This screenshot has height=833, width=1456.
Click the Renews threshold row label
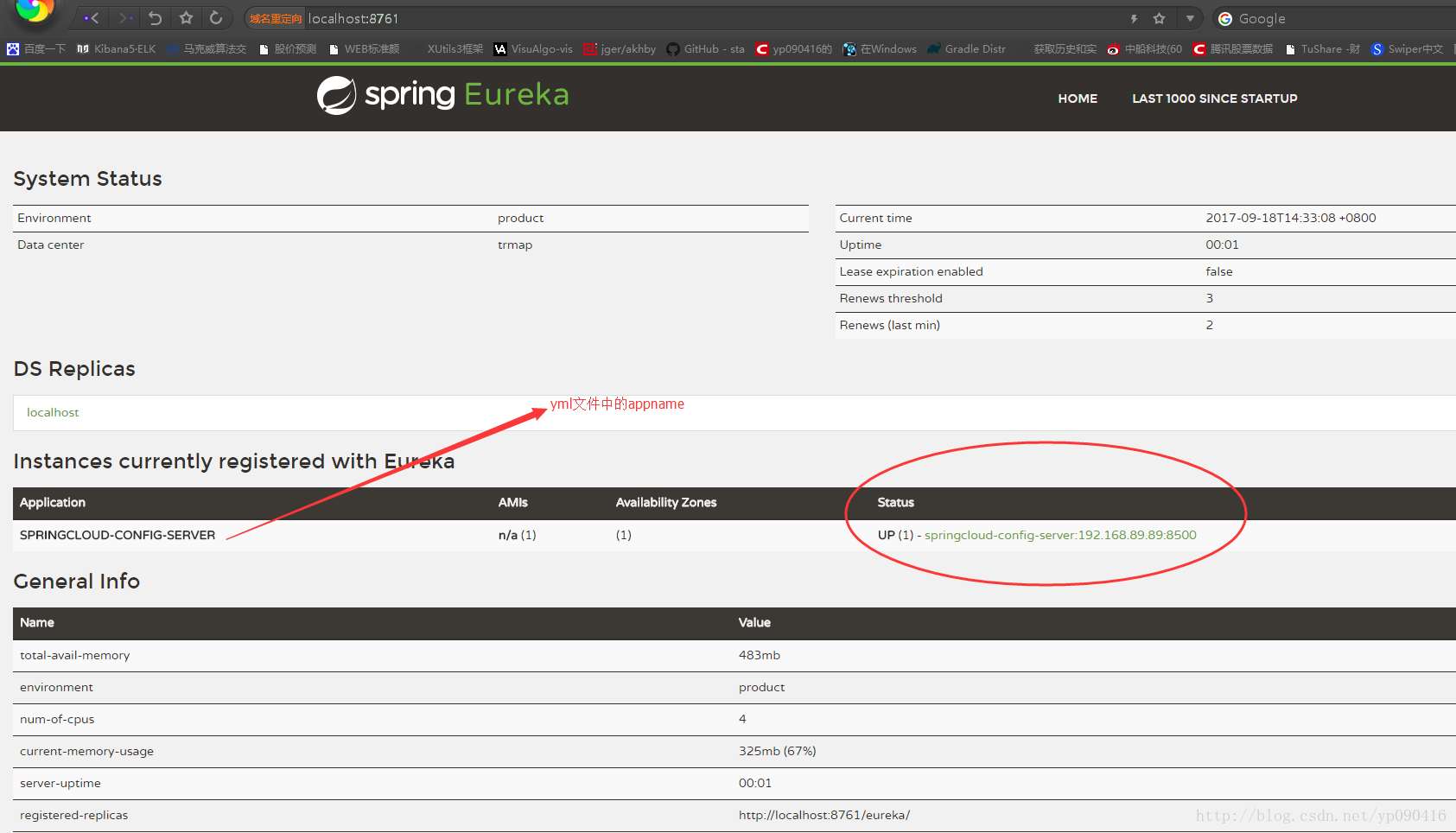891,298
